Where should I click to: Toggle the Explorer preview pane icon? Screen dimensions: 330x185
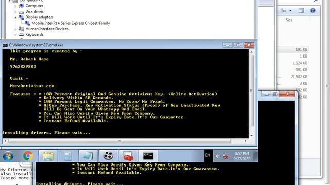(301, 10)
